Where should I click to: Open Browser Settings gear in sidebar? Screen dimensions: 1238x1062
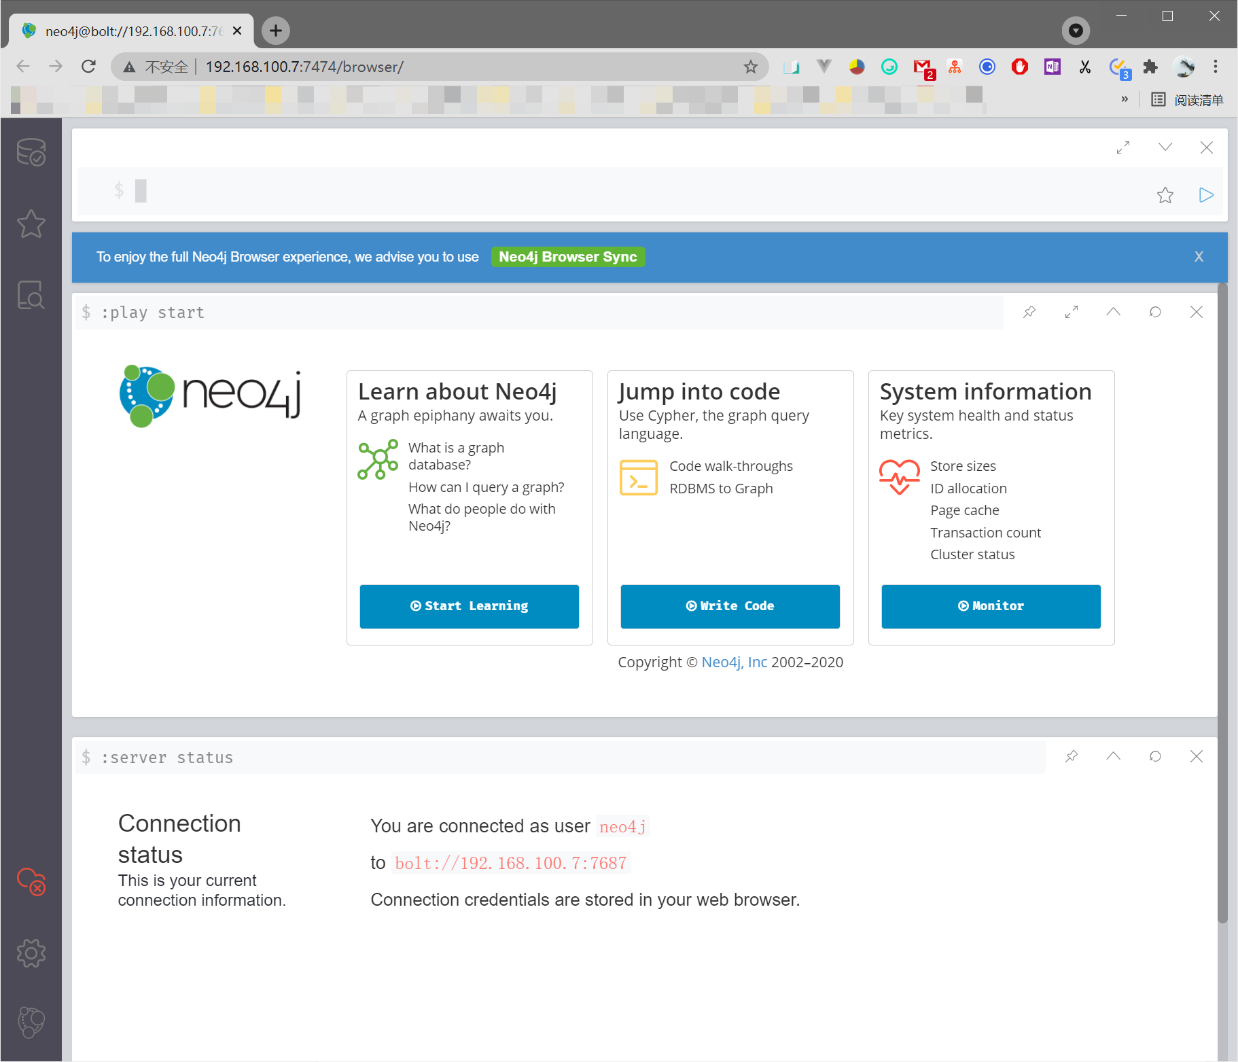pyautogui.click(x=31, y=953)
